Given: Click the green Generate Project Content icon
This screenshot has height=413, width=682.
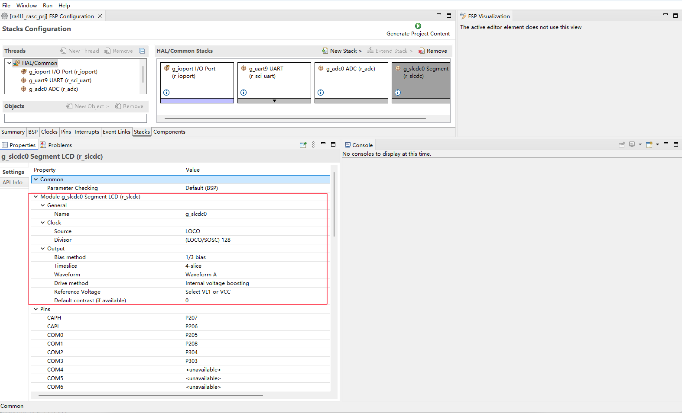Looking at the screenshot, I should pyautogui.click(x=418, y=26).
